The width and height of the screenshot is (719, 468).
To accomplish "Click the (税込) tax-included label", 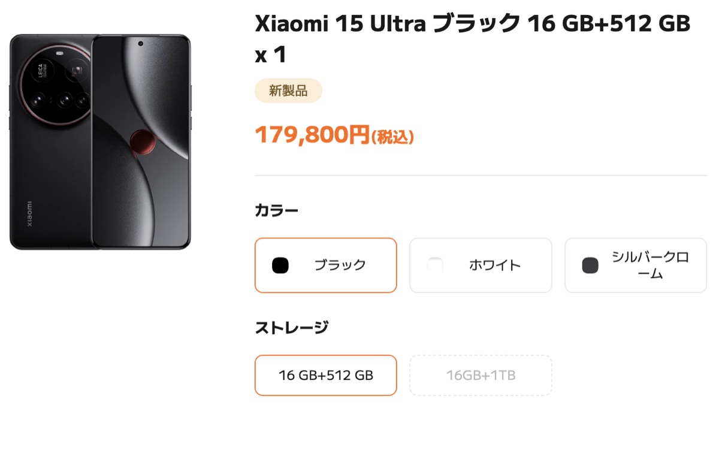I will (x=392, y=138).
